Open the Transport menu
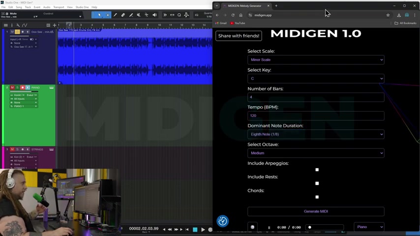Viewport: 420px width, 236px height. (59, 7)
